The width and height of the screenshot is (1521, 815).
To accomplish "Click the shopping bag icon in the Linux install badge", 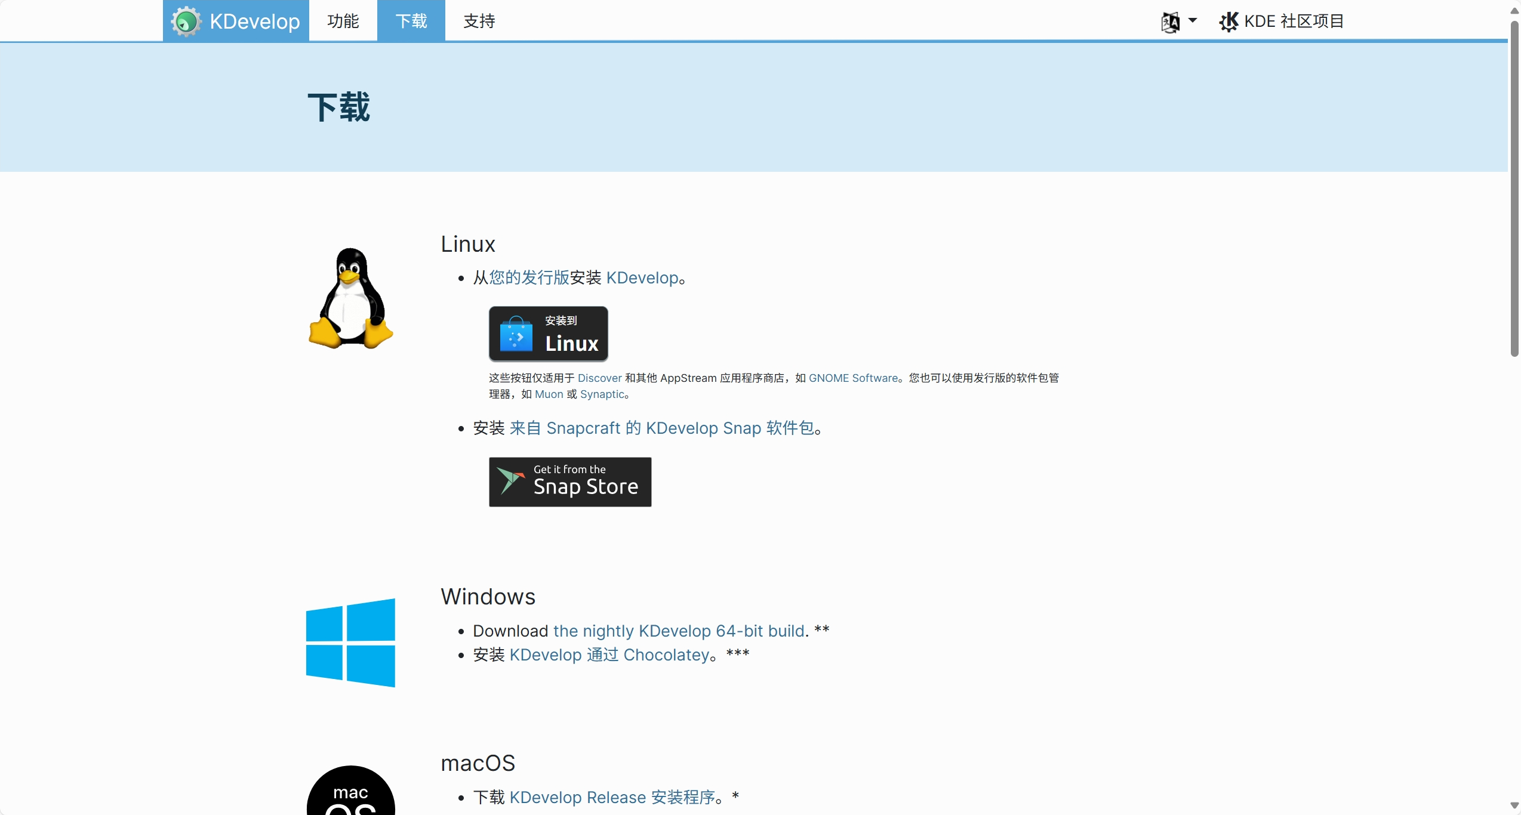I will (516, 334).
